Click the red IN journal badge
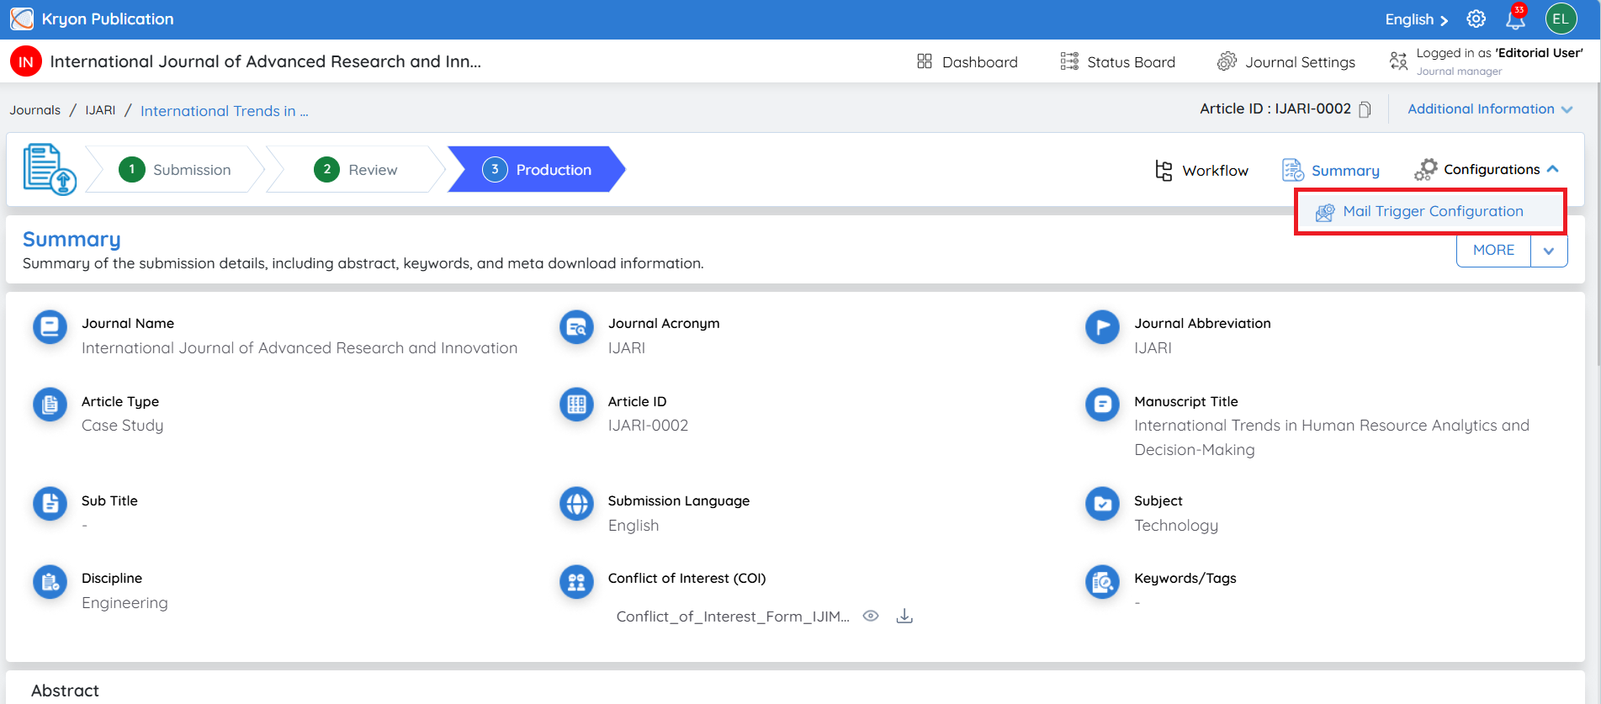Screen dimensions: 1601x704 26,61
